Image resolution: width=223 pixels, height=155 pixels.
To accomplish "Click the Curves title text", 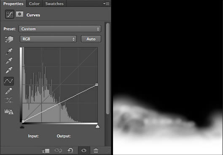I will coord(33,15).
